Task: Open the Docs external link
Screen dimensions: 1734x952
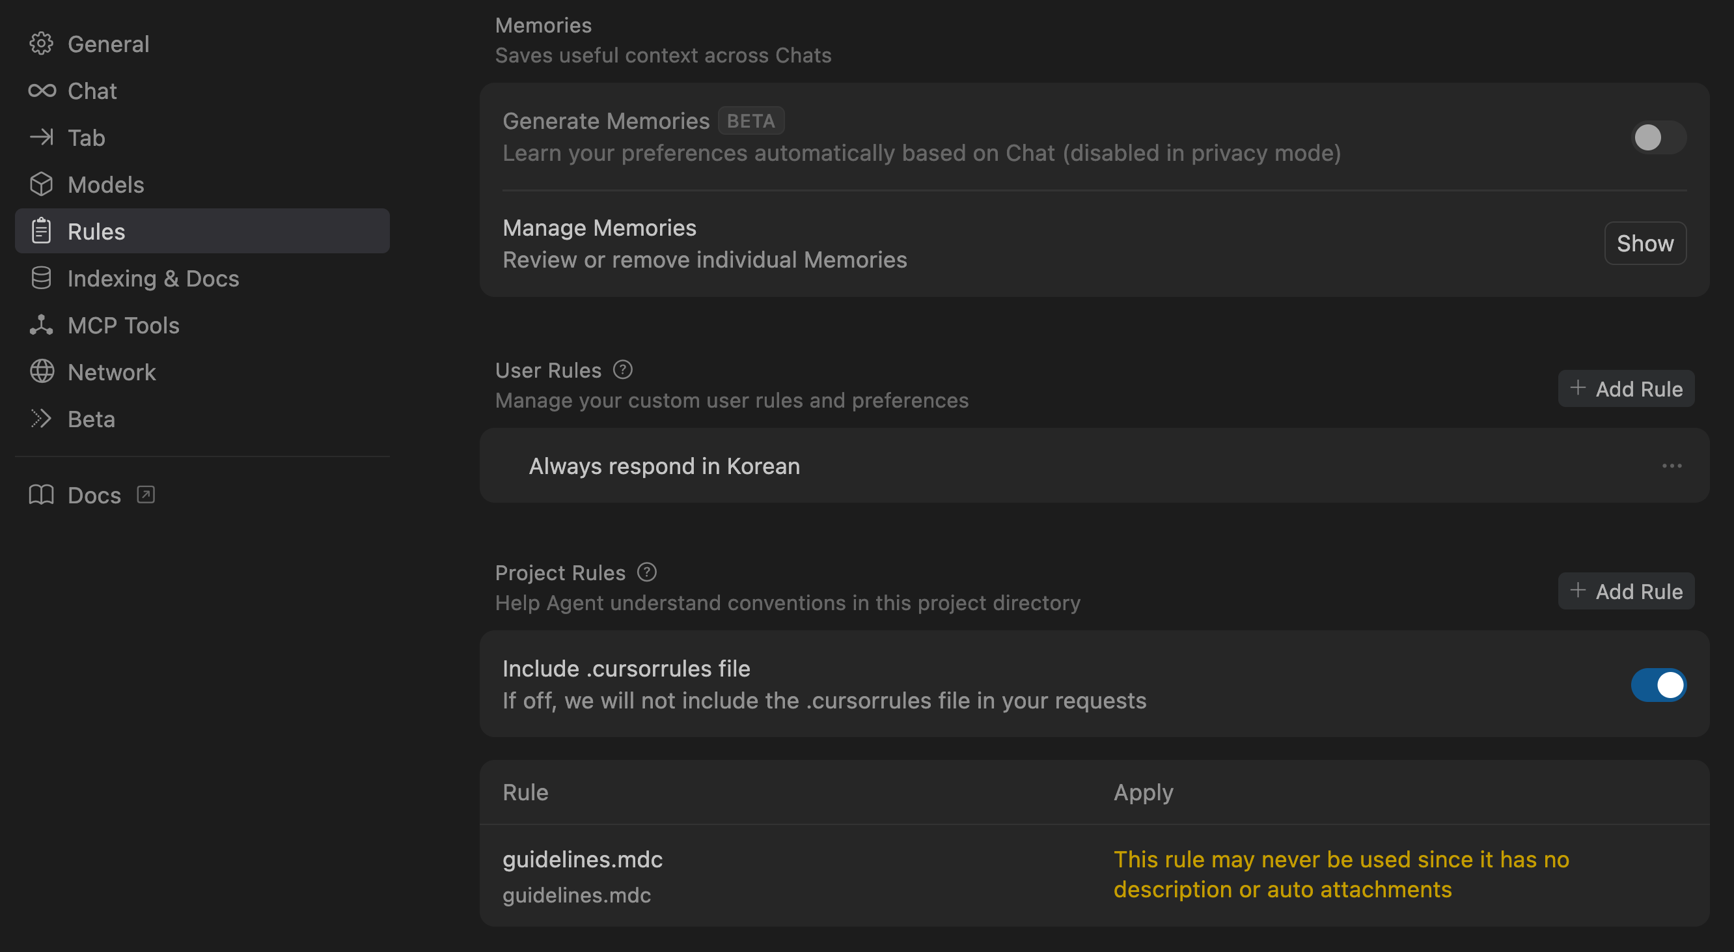Action: point(93,496)
